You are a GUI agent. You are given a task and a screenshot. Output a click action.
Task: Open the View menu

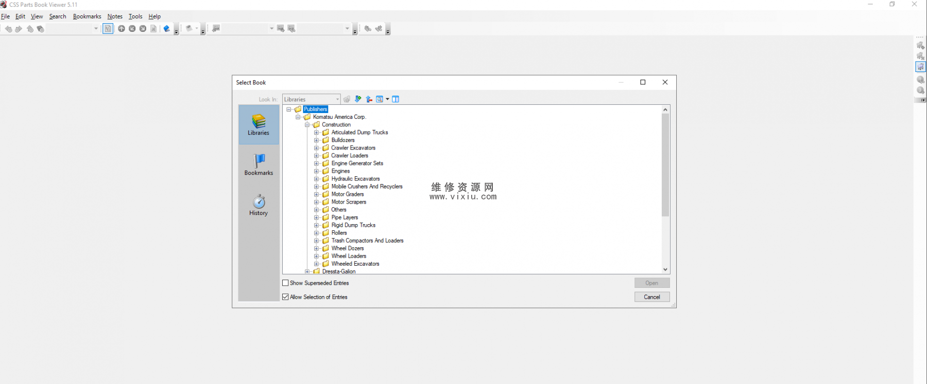coord(37,16)
